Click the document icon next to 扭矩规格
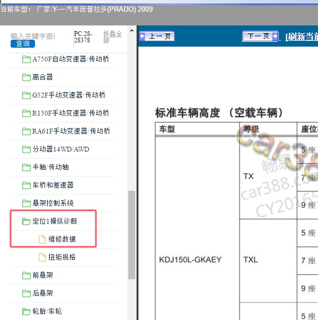The width and height of the screenshot is (318, 320). [x=42, y=257]
